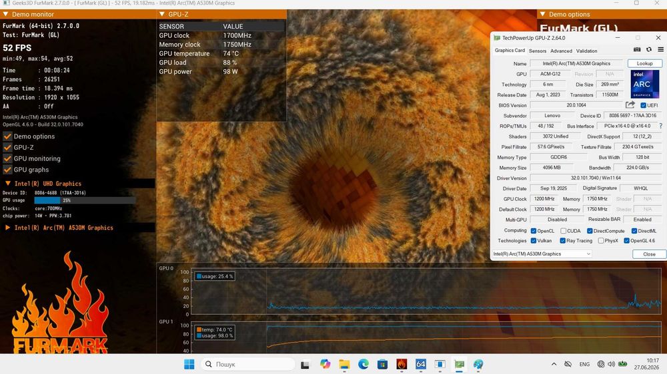Switch to the AIDA64 taskbar icon
The width and height of the screenshot is (667, 374).
pyautogui.click(x=421, y=364)
